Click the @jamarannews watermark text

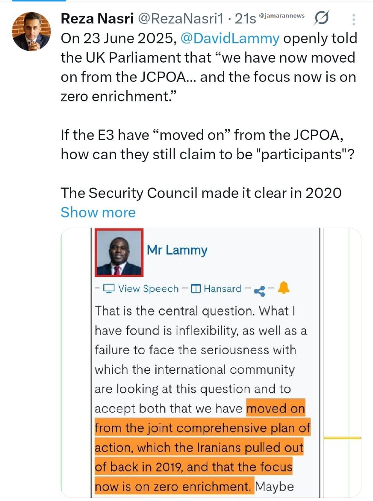282,16
